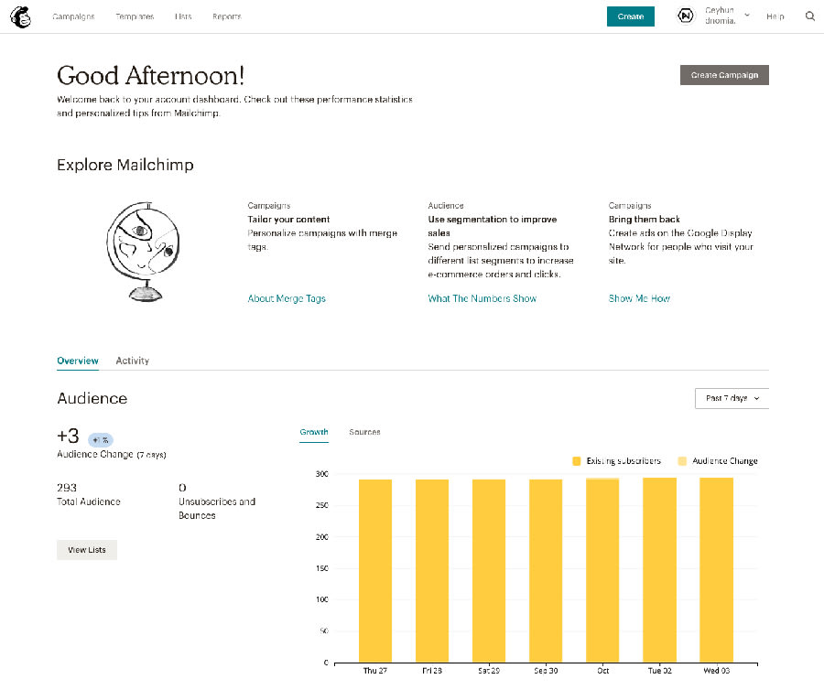Click the teal Create button
Screen dimensions: 824x690
631,16
